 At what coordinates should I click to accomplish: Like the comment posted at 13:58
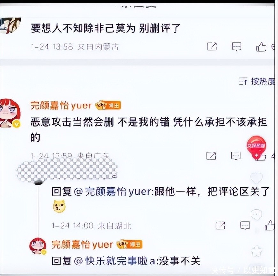261,46
